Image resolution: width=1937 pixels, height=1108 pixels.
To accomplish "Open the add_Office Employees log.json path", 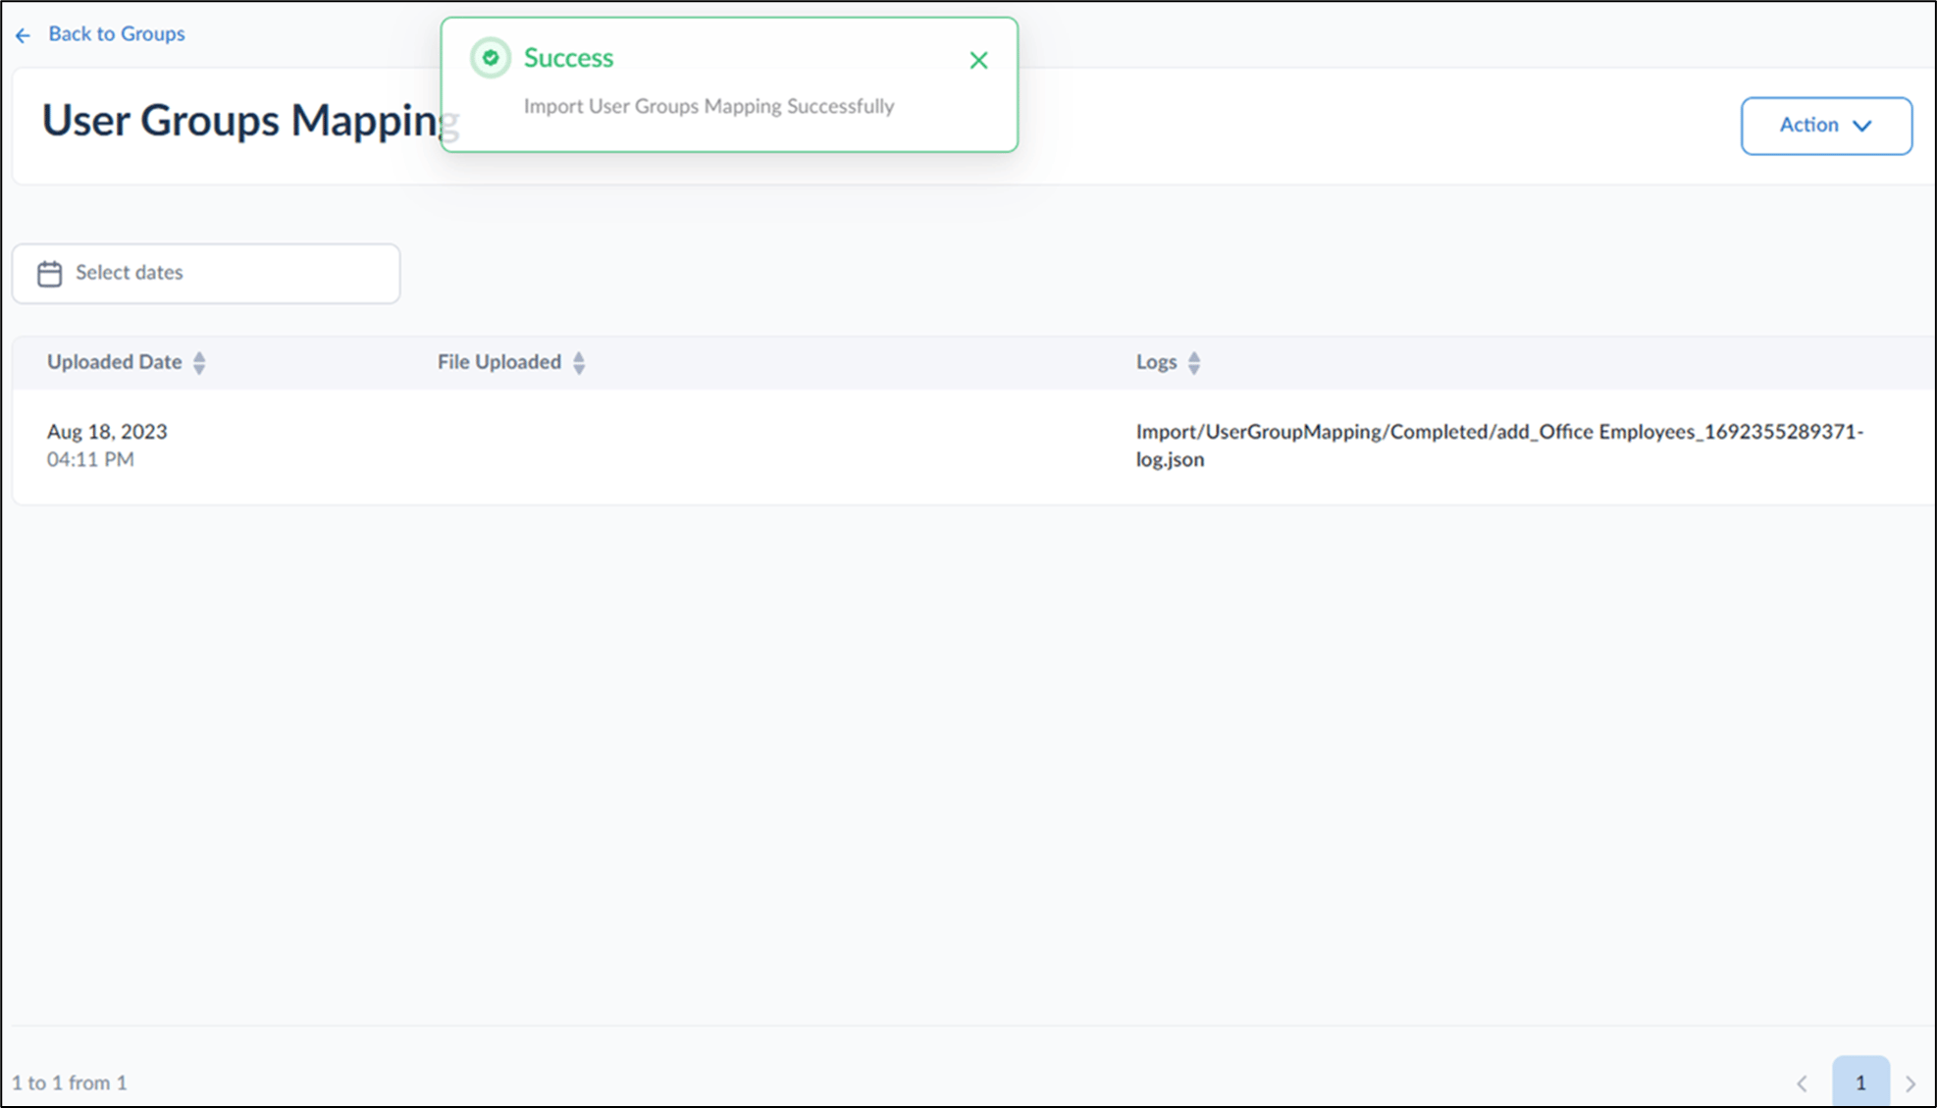I will pos(1499,446).
